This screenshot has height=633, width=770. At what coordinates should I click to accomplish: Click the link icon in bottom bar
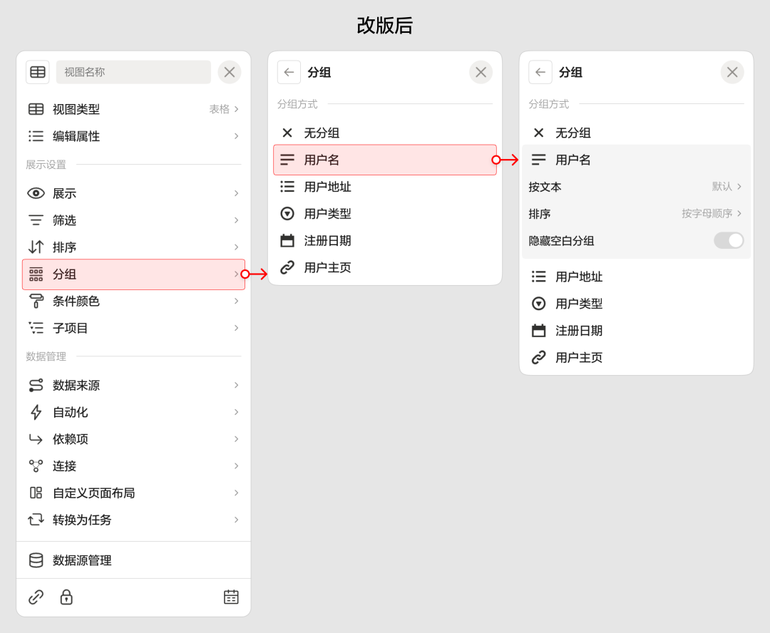click(36, 597)
